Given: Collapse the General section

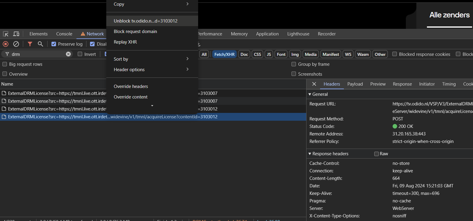Looking at the screenshot, I should pos(310,94).
